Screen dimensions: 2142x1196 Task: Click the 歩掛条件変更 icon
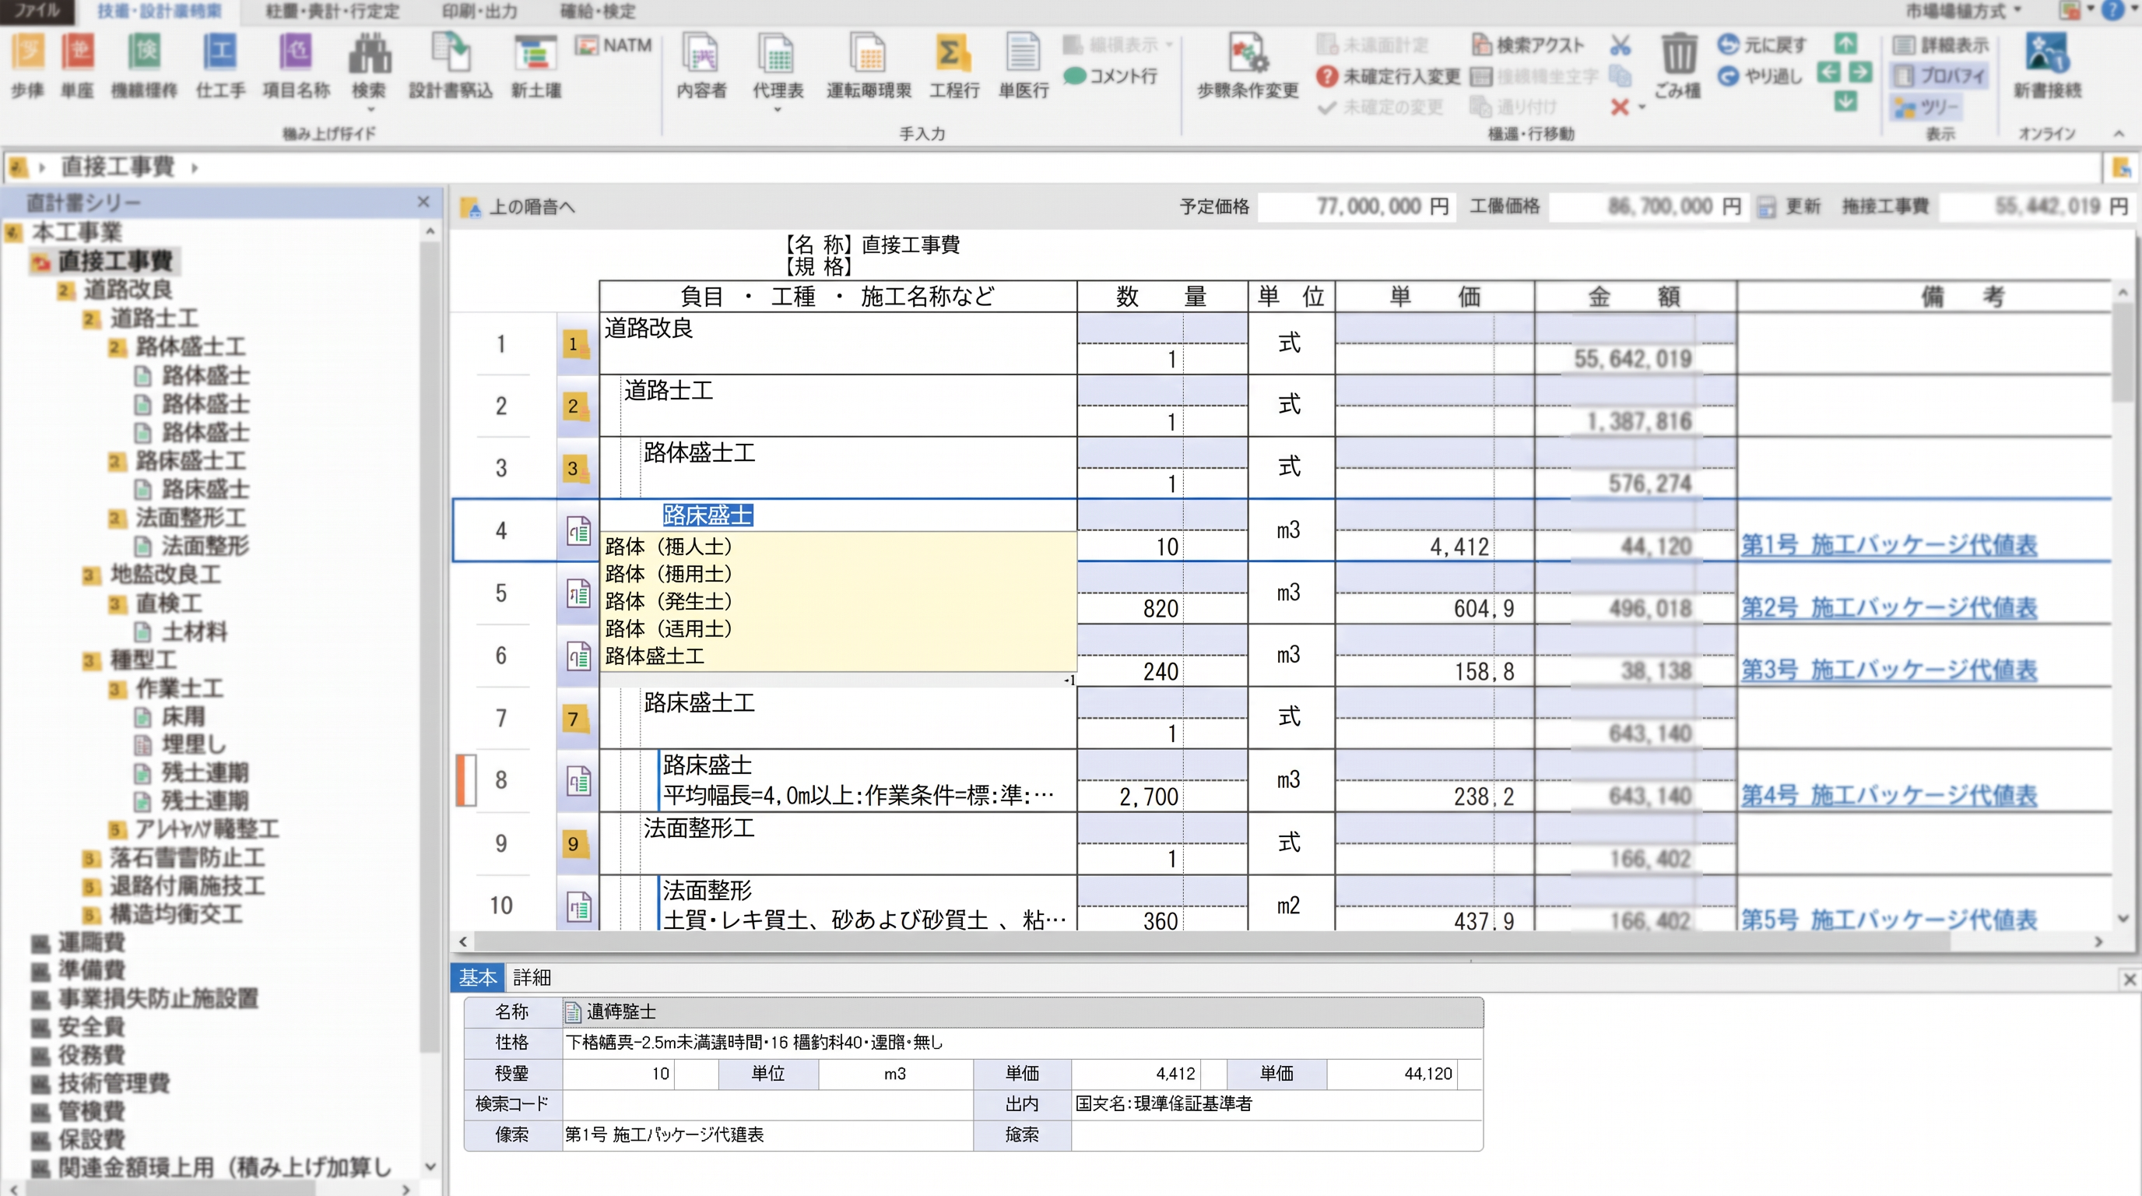tap(1247, 53)
